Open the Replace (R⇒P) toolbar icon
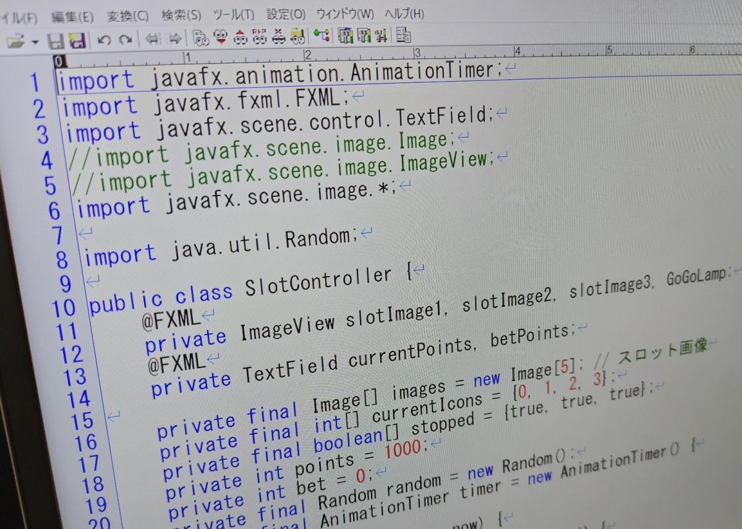Screen dimensions: 742x529 pos(260,37)
